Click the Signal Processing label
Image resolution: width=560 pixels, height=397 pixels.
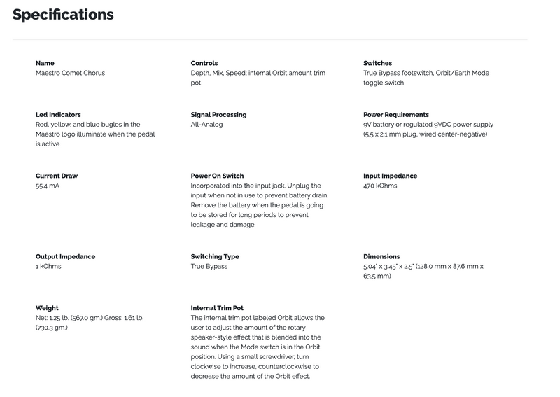click(x=218, y=115)
